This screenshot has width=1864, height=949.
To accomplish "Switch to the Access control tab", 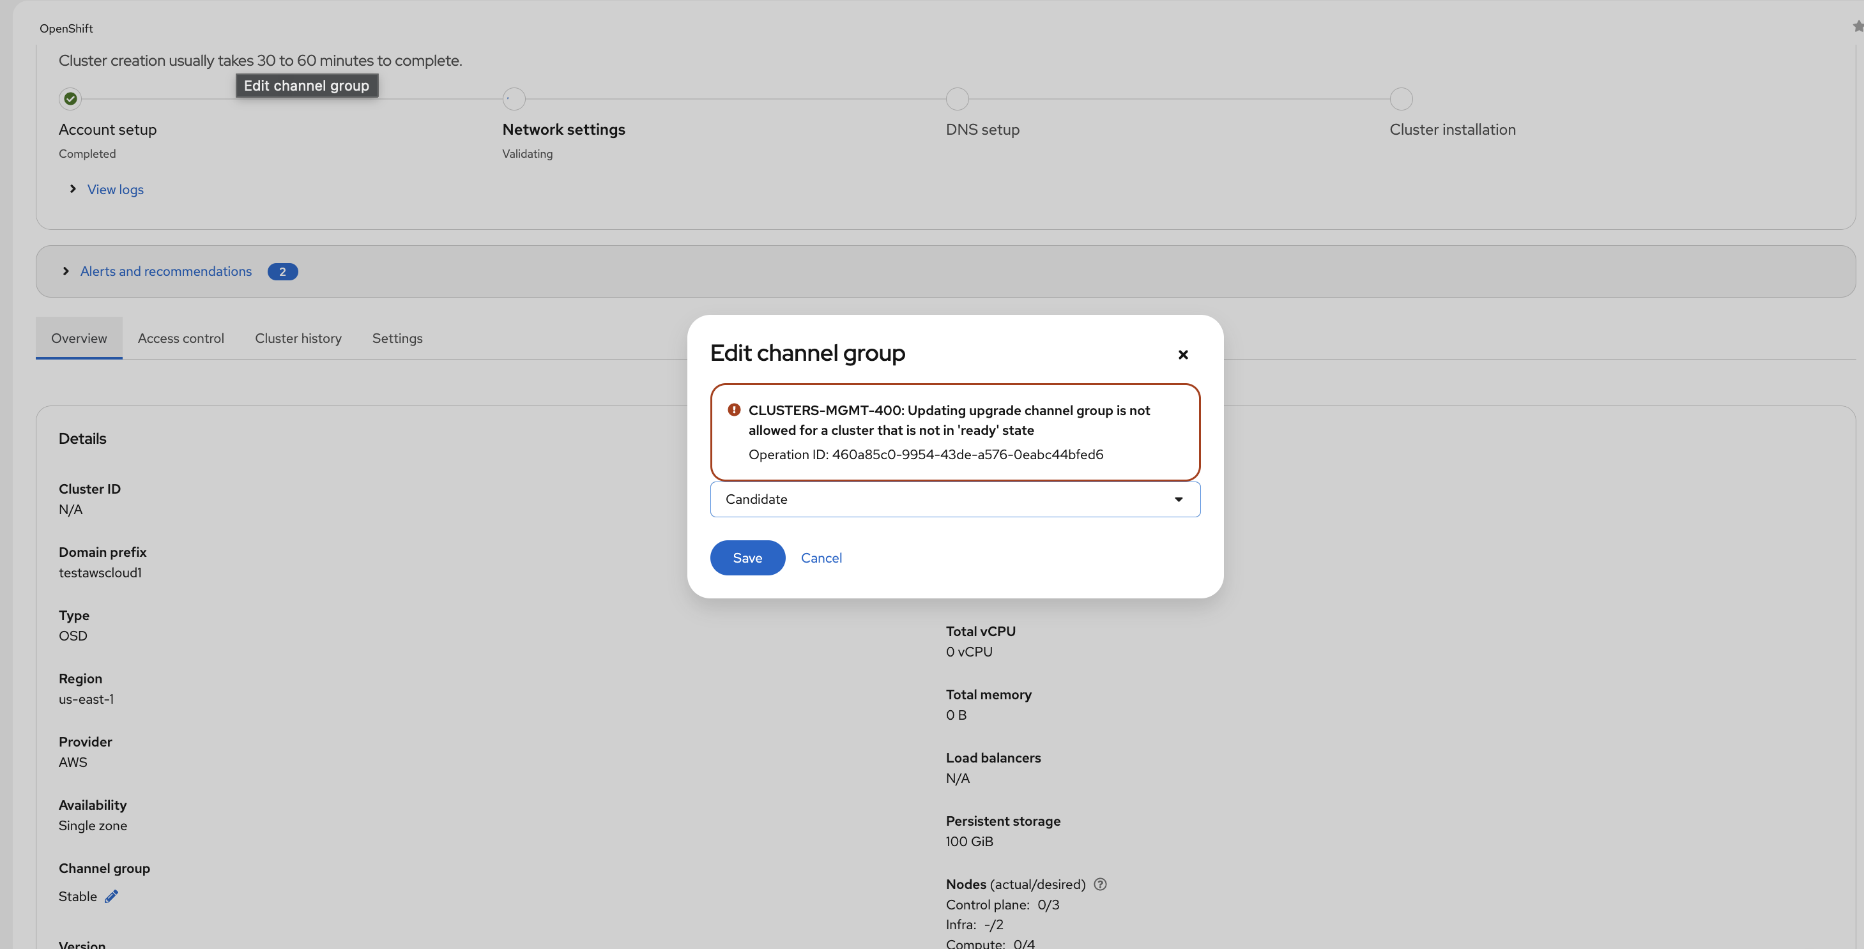I will tap(181, 338).
